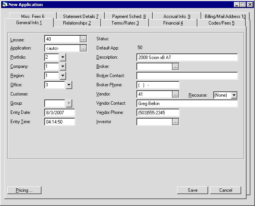
Task: Close the New Application window
Action: [x=250, y=5]
